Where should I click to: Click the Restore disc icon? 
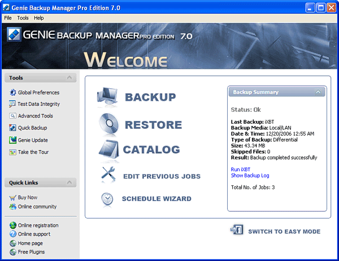pyautogui.click(x=108, y=124)
